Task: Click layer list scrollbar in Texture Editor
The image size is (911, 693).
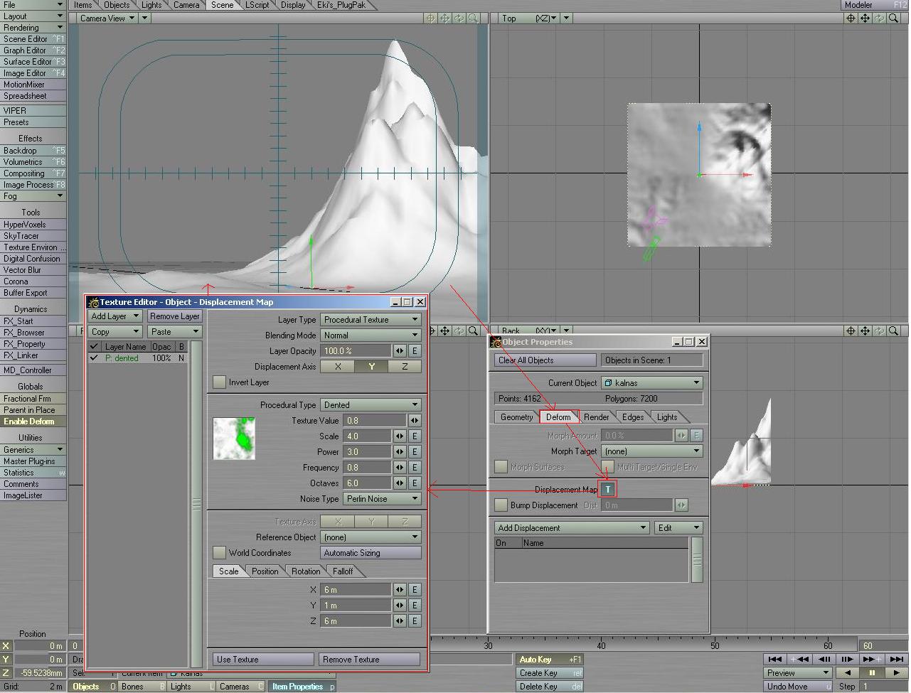Action: point(196,505)
